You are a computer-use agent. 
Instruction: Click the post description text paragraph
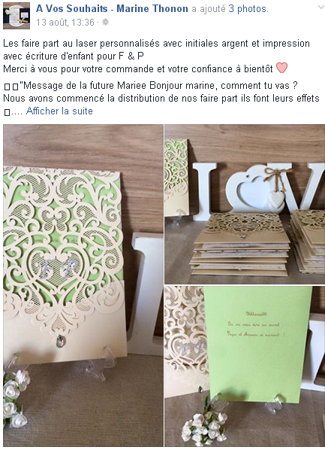[x=156, y=56]
